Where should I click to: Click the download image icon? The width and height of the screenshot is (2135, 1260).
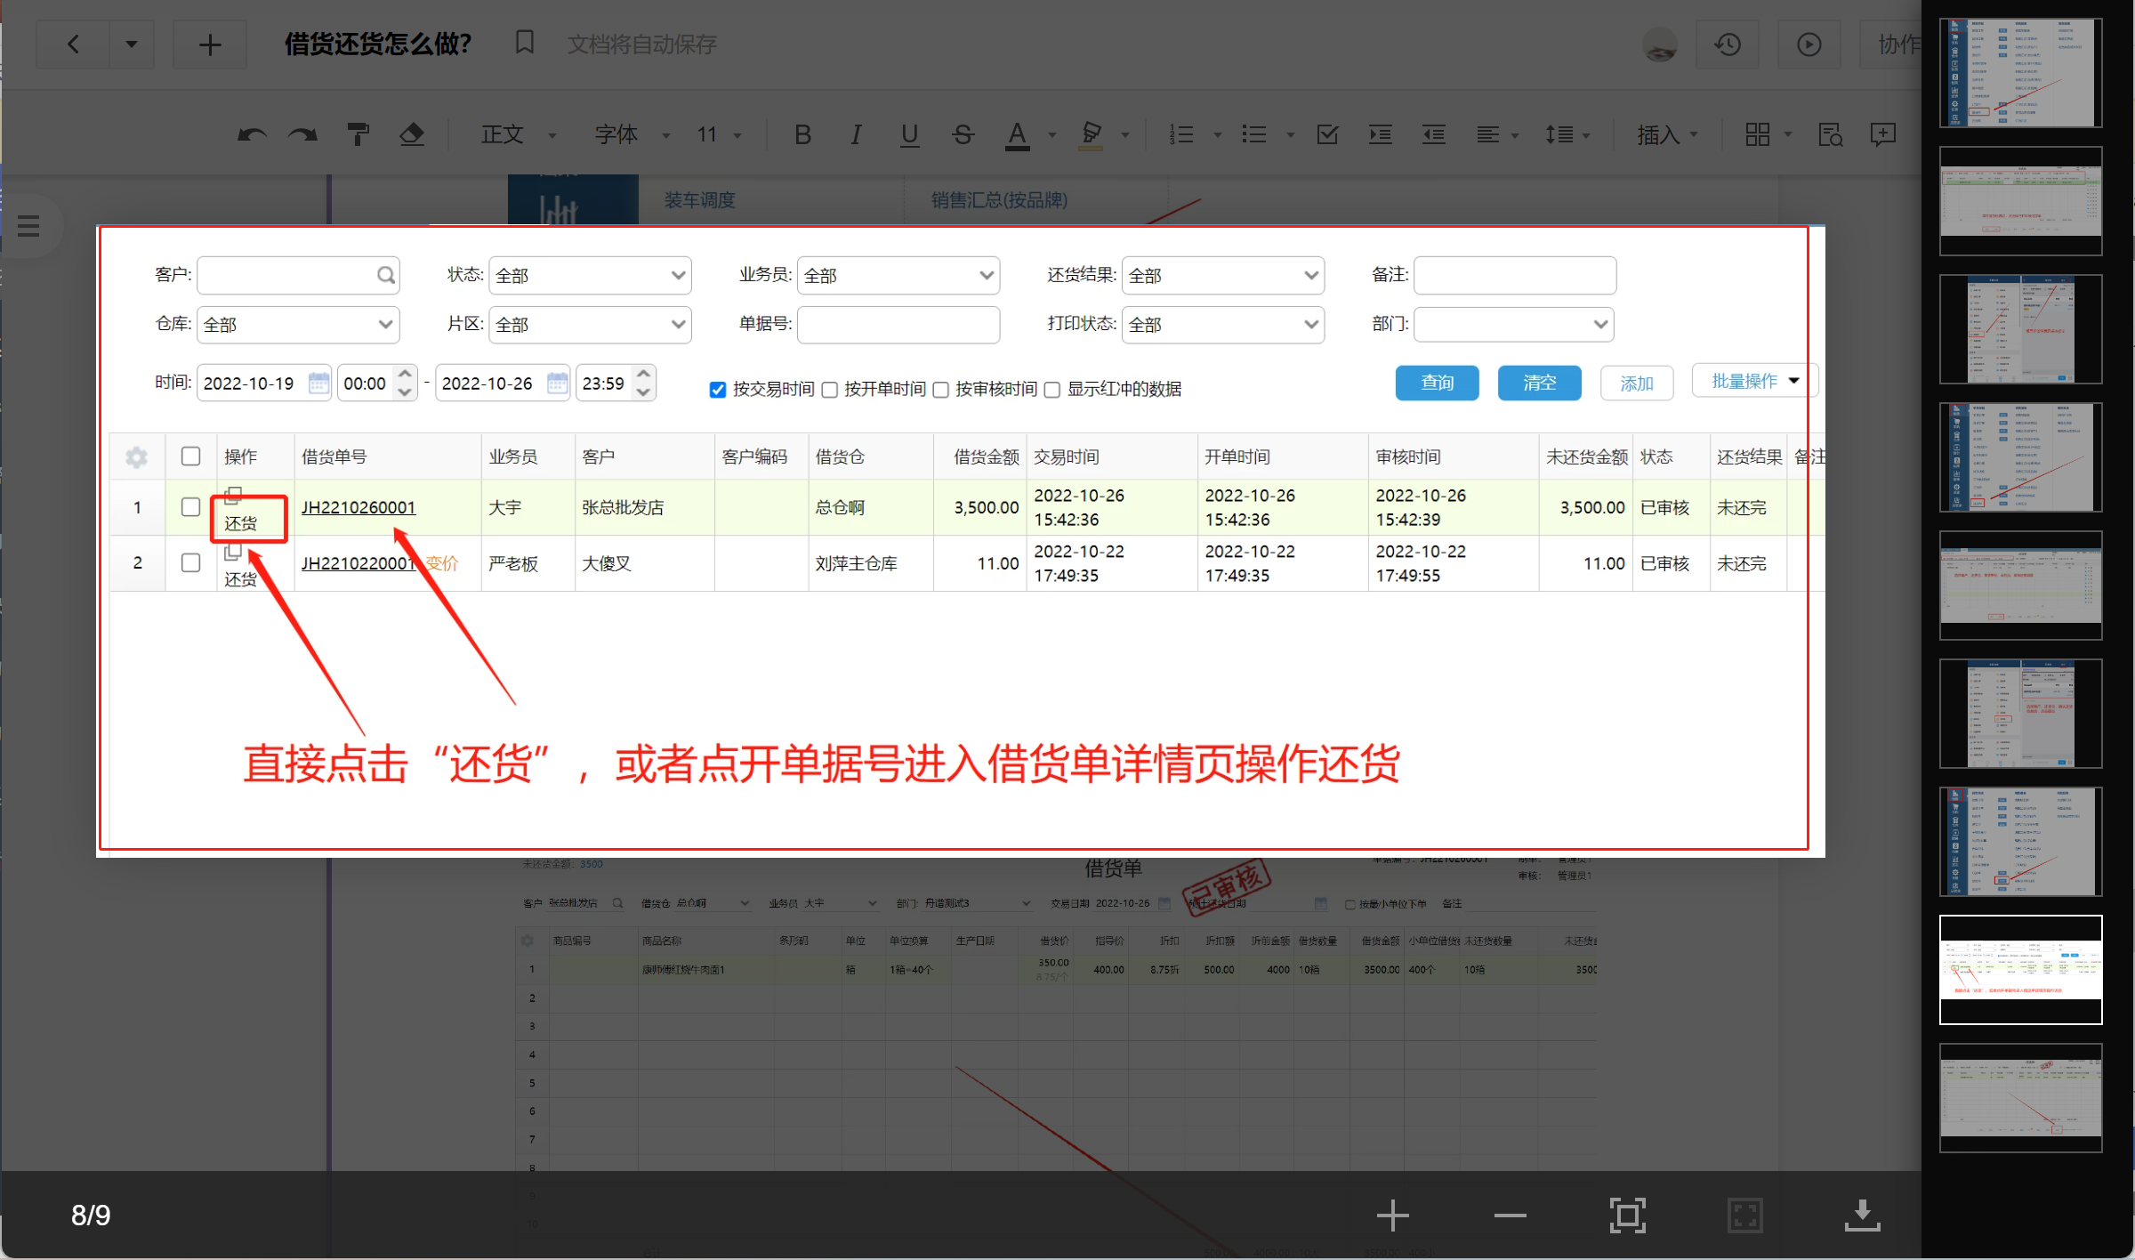pyautogui.click(x=1862, y=1216)
